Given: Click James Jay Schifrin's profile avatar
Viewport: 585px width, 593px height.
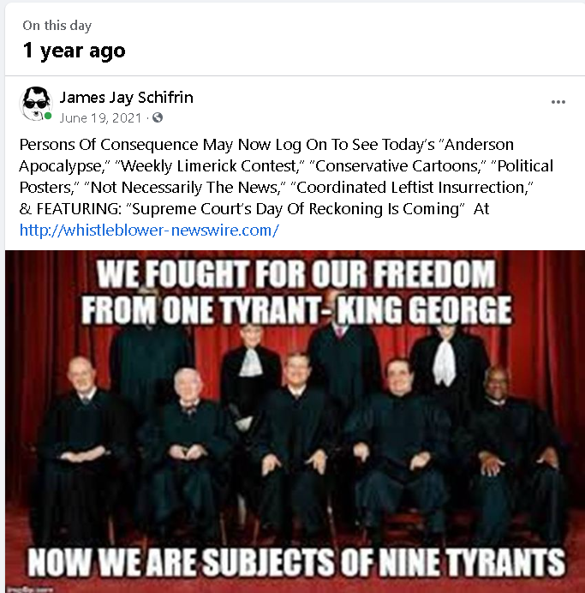Looking at the screenshot, I should click(x=35, y=104).
